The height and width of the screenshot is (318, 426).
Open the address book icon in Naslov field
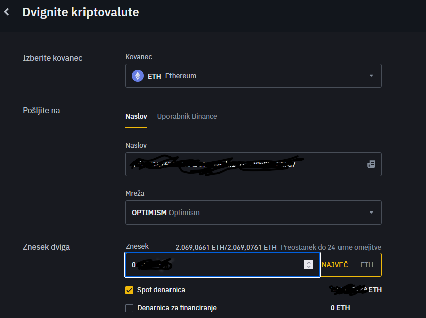[x=371, y=164]
